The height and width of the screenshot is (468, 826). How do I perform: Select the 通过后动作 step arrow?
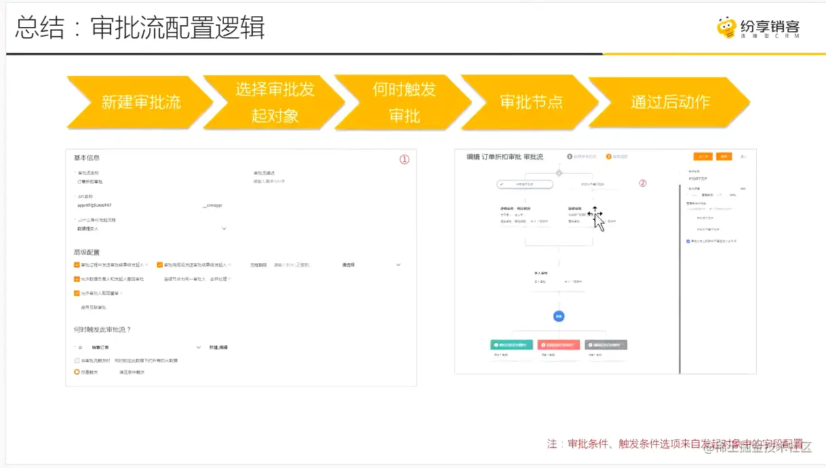point(669,102)
